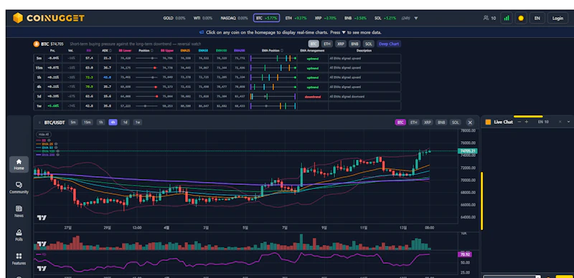Switch chart panel to XRP
The height and width of the screenshot is (278, 574).
pos(428,123)
